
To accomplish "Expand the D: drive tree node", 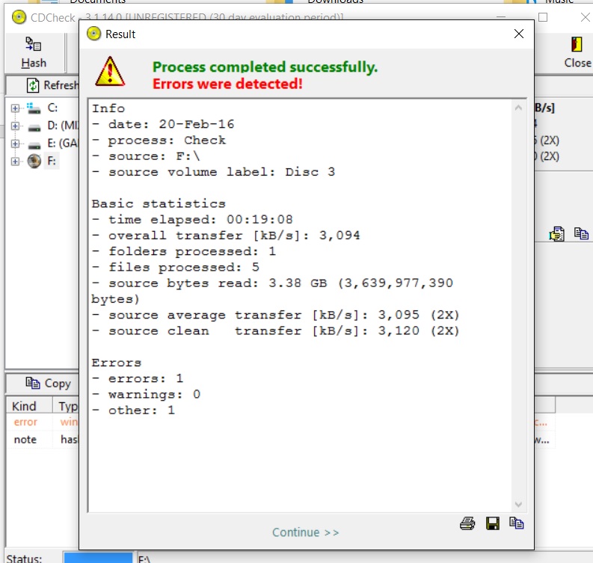I will 15,126.
